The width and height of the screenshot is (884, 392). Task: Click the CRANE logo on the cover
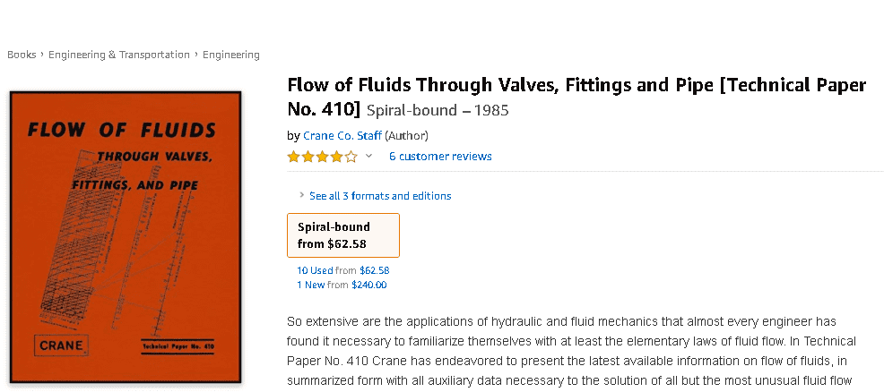[x=60, y=345]
